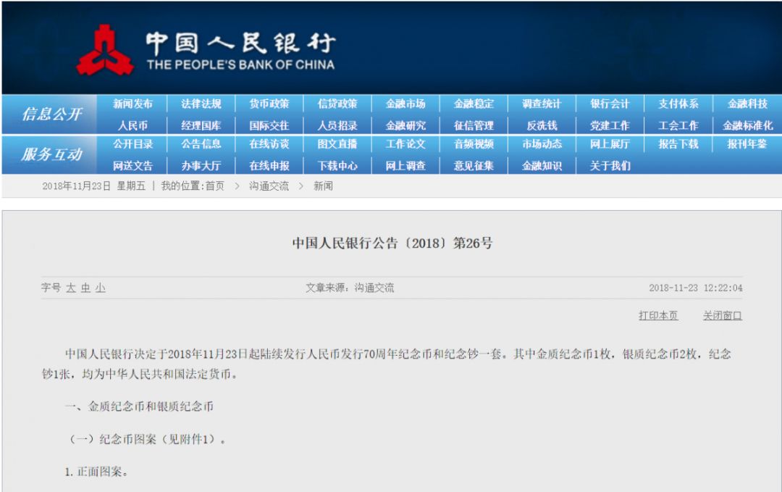782x492 pixels.
Task: Open the 金融稳定 menu item
Action: pyautogui.click(x=474, y=104)
